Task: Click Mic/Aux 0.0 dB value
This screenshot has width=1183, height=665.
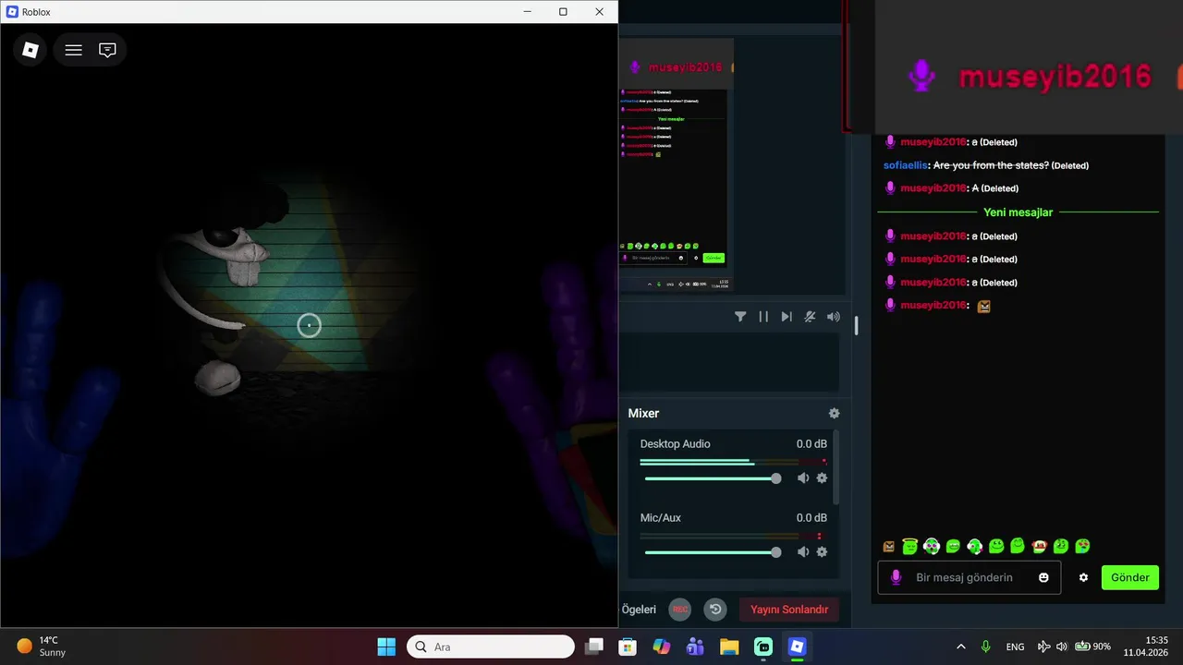Action: tap(811, 518)
